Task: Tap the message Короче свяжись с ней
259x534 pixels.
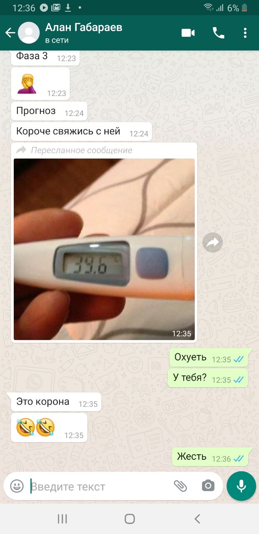Action: 82,131
